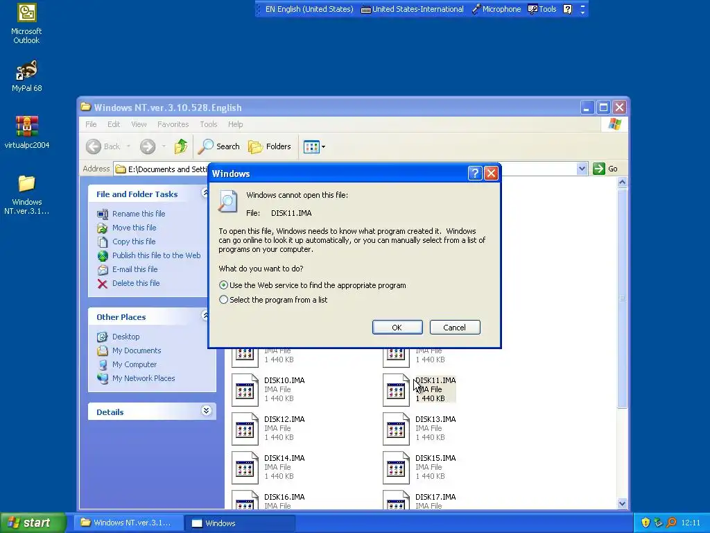Choose Select the program from a list
Image resolution: width=710 pixels, height=533 pixels.
pos(273,300)
